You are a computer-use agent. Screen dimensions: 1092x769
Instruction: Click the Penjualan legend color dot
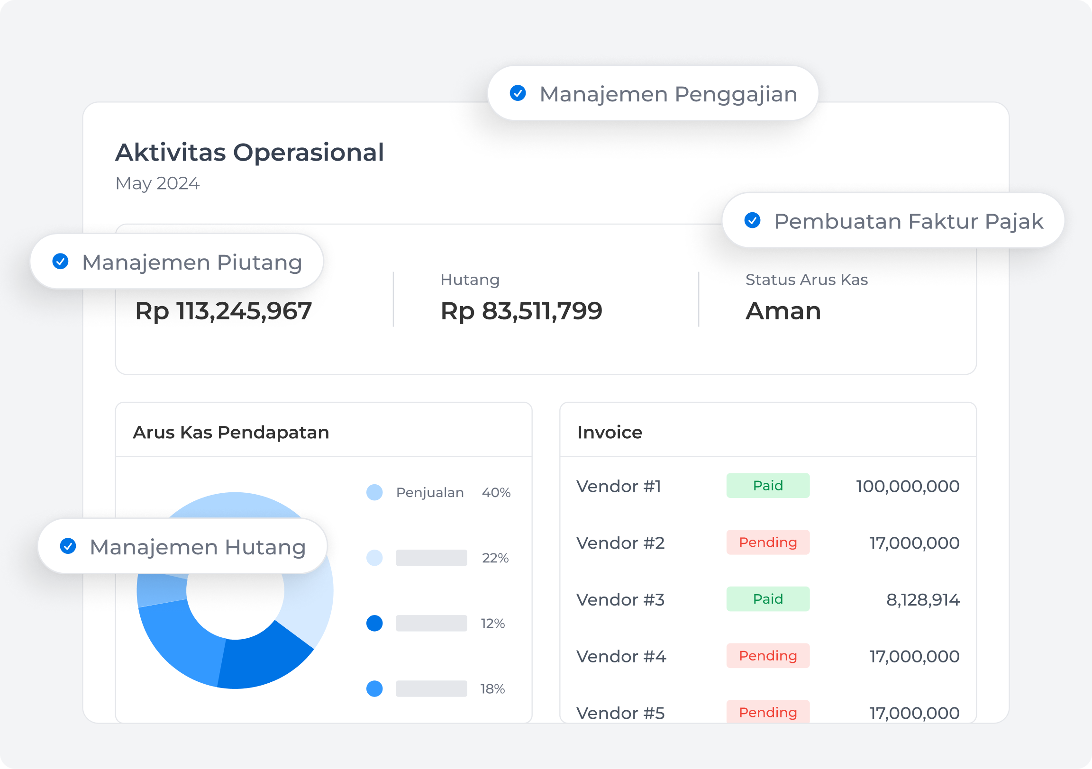click(374, 492)
